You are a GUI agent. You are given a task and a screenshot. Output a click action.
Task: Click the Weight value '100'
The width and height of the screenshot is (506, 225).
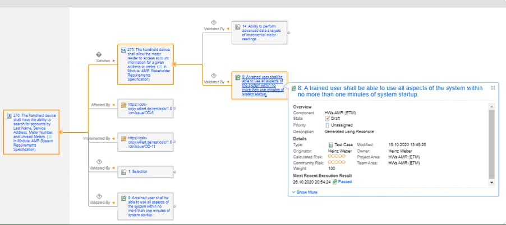[332, 168]
